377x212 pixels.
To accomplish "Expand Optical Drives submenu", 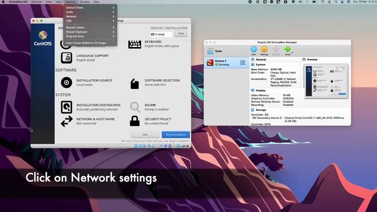I will click(90, 8).
